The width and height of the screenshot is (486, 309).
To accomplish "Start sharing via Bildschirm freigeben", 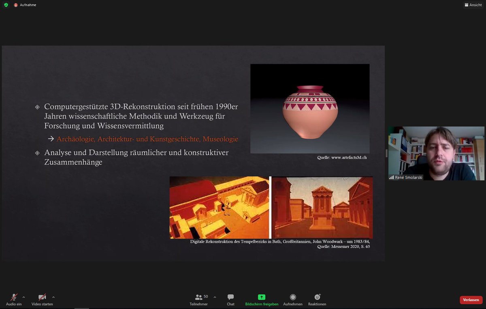I will click(262, 300).
